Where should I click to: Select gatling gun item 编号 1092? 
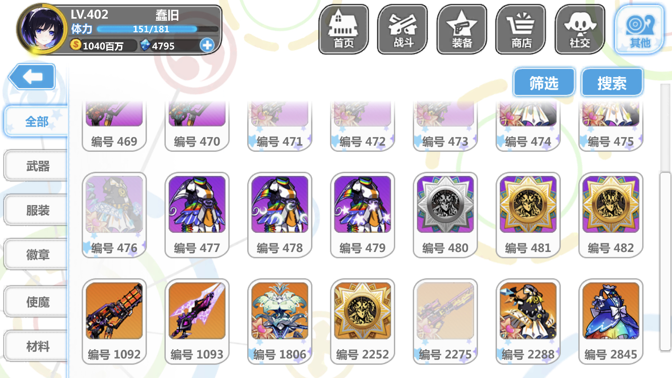click(x=114, y=322)
